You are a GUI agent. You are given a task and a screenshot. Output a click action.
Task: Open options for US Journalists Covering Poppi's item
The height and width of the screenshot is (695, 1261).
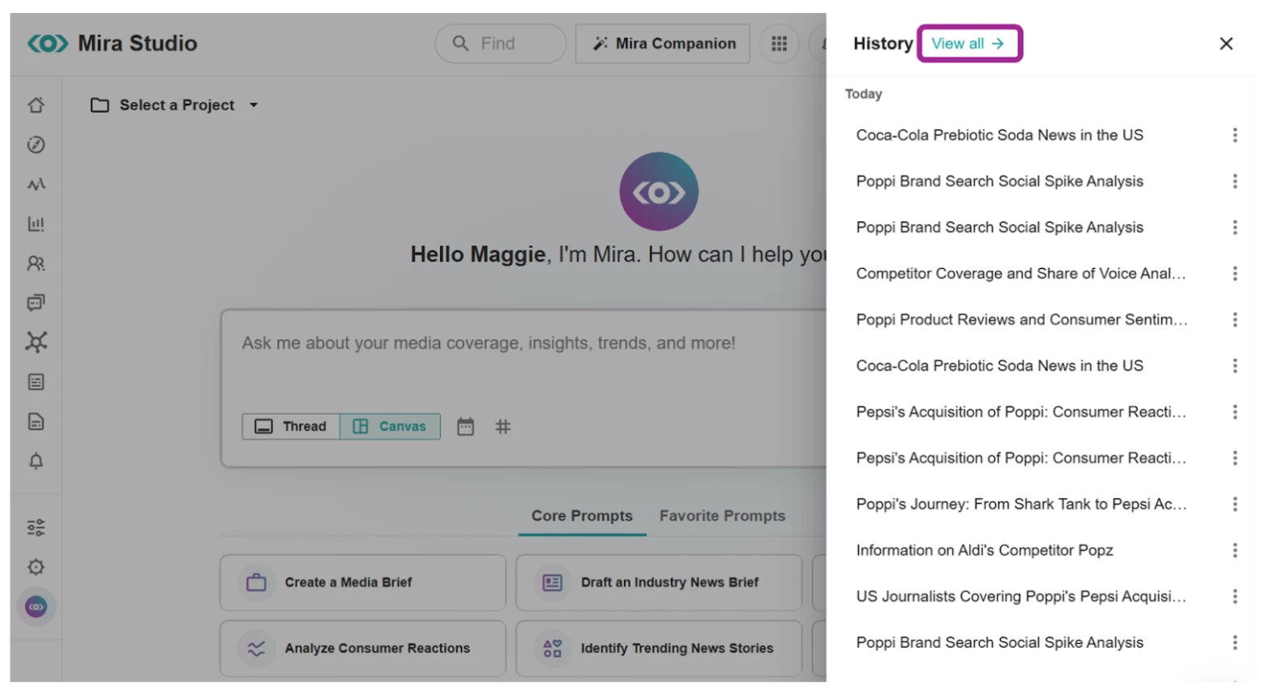pos(1235,597)
